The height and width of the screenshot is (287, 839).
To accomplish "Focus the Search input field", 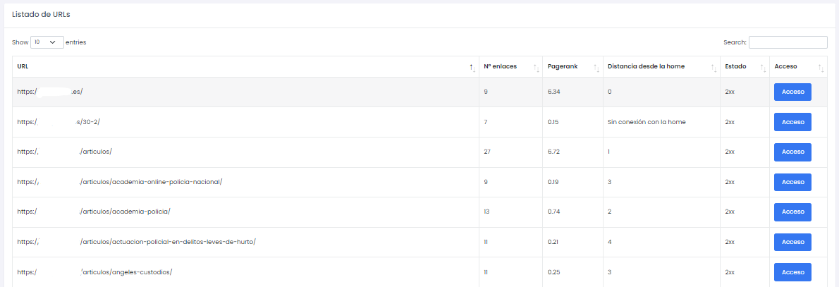I will (788, 42).
